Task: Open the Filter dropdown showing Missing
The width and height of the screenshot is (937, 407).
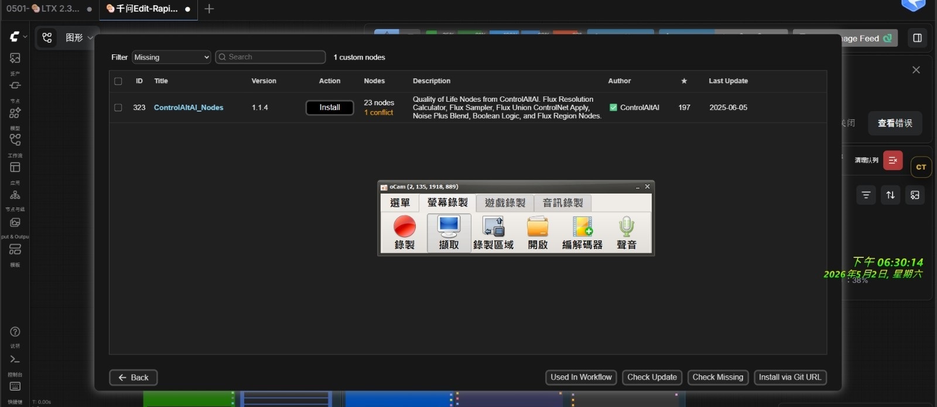Action: (172, 57)
